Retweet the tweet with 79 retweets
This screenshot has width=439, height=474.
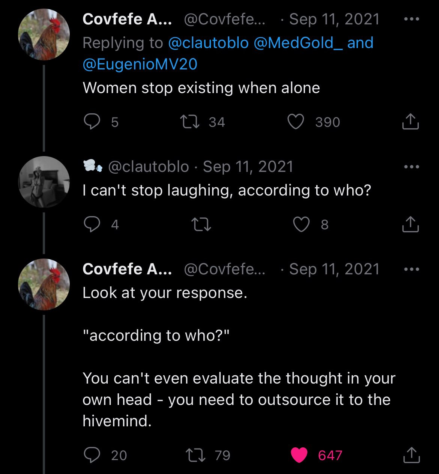pos(195,455)
